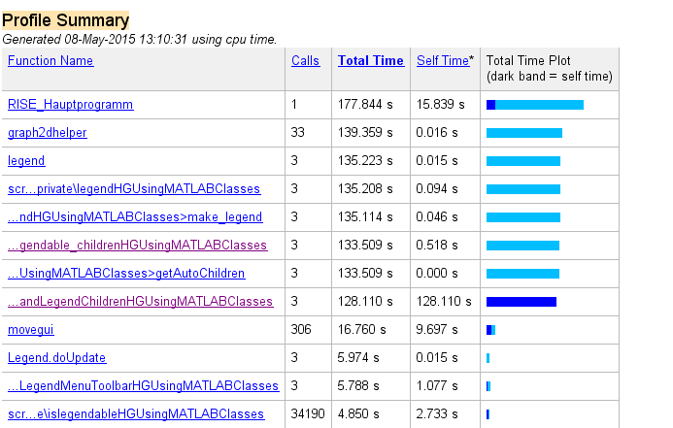Click the movegui function link

[31, 329]
